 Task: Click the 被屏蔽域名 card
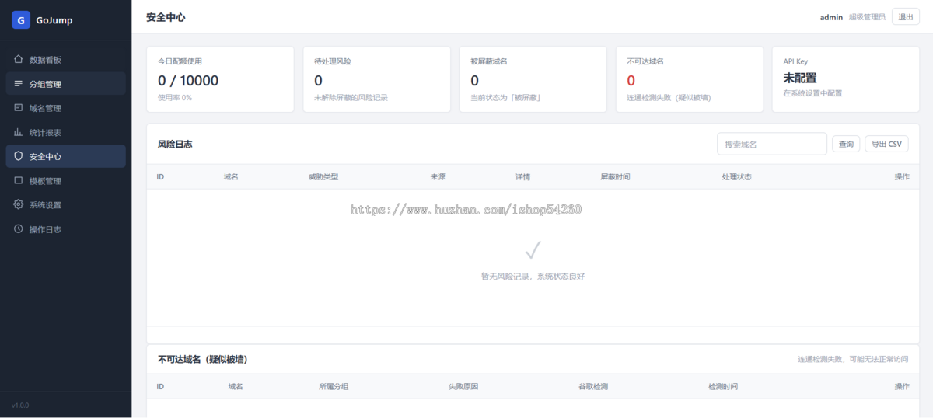(x=533, y=79)
